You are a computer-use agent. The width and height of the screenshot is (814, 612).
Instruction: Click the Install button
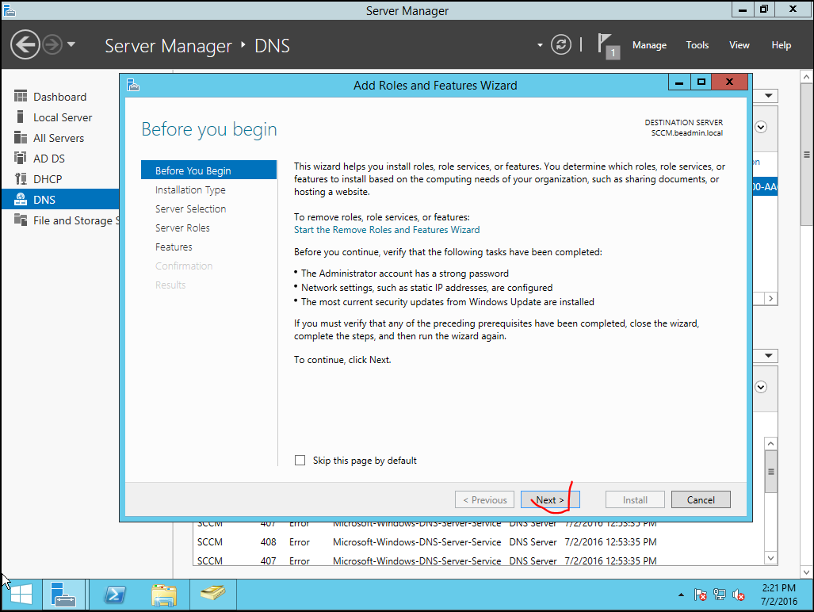(x=635, y=500)
